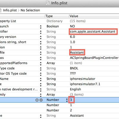The image size is (119, 119).
Task: Select the Number row with value 2
Action: (x=59, y=110)
